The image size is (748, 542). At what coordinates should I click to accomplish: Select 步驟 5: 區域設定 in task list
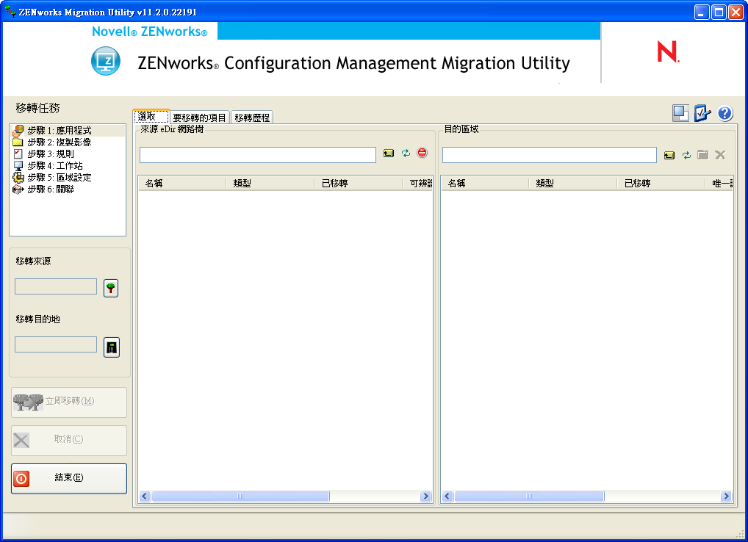point(59,178)
